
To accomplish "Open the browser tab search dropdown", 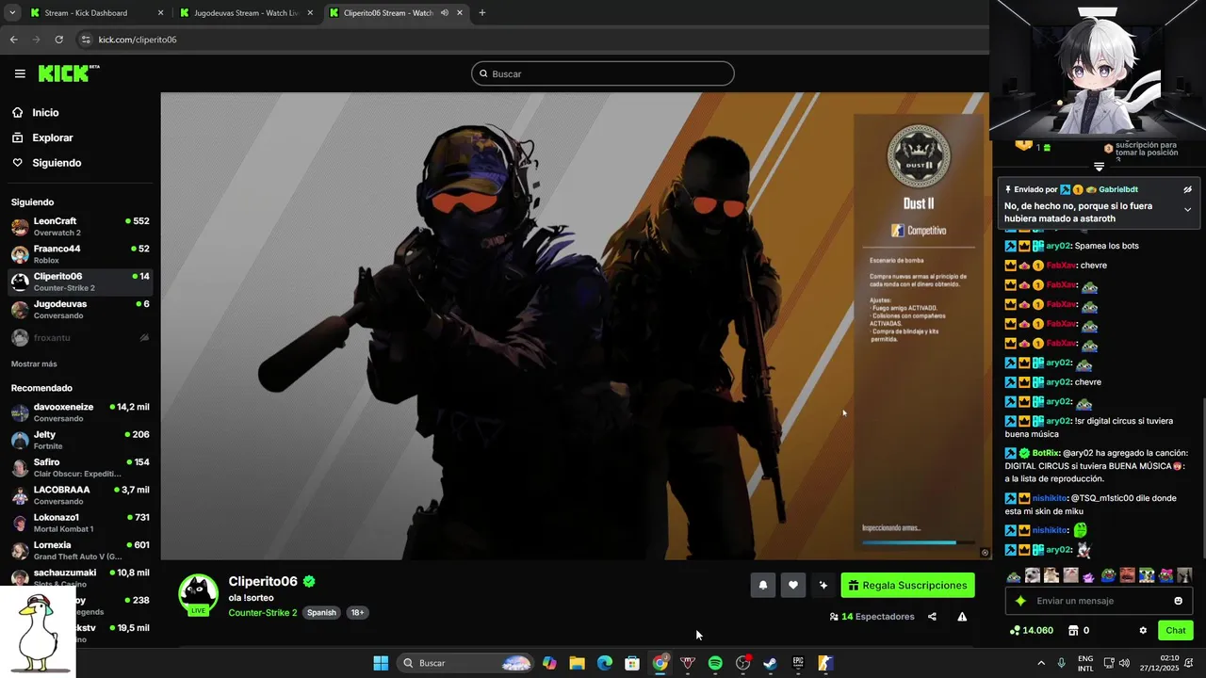I will pyautogui.click(x=12, y=13).
